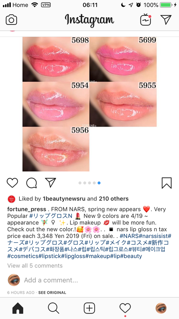179x319 pixels.
Task: Open Activity heart tab at bottom
Action: 125,308
